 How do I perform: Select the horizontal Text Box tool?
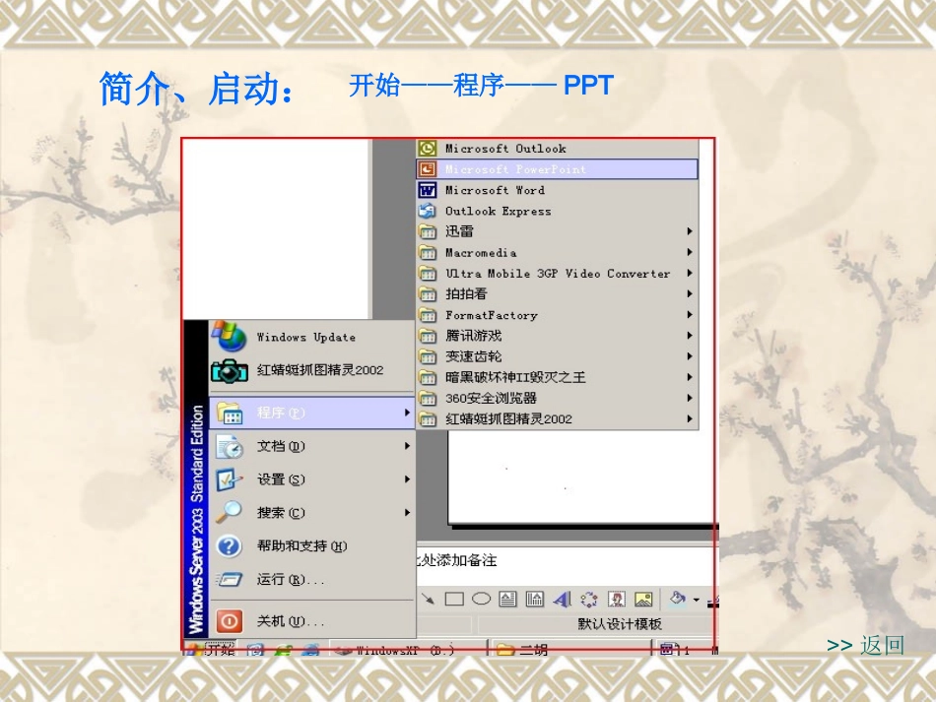pyautogui.click(x=508, y=599)
